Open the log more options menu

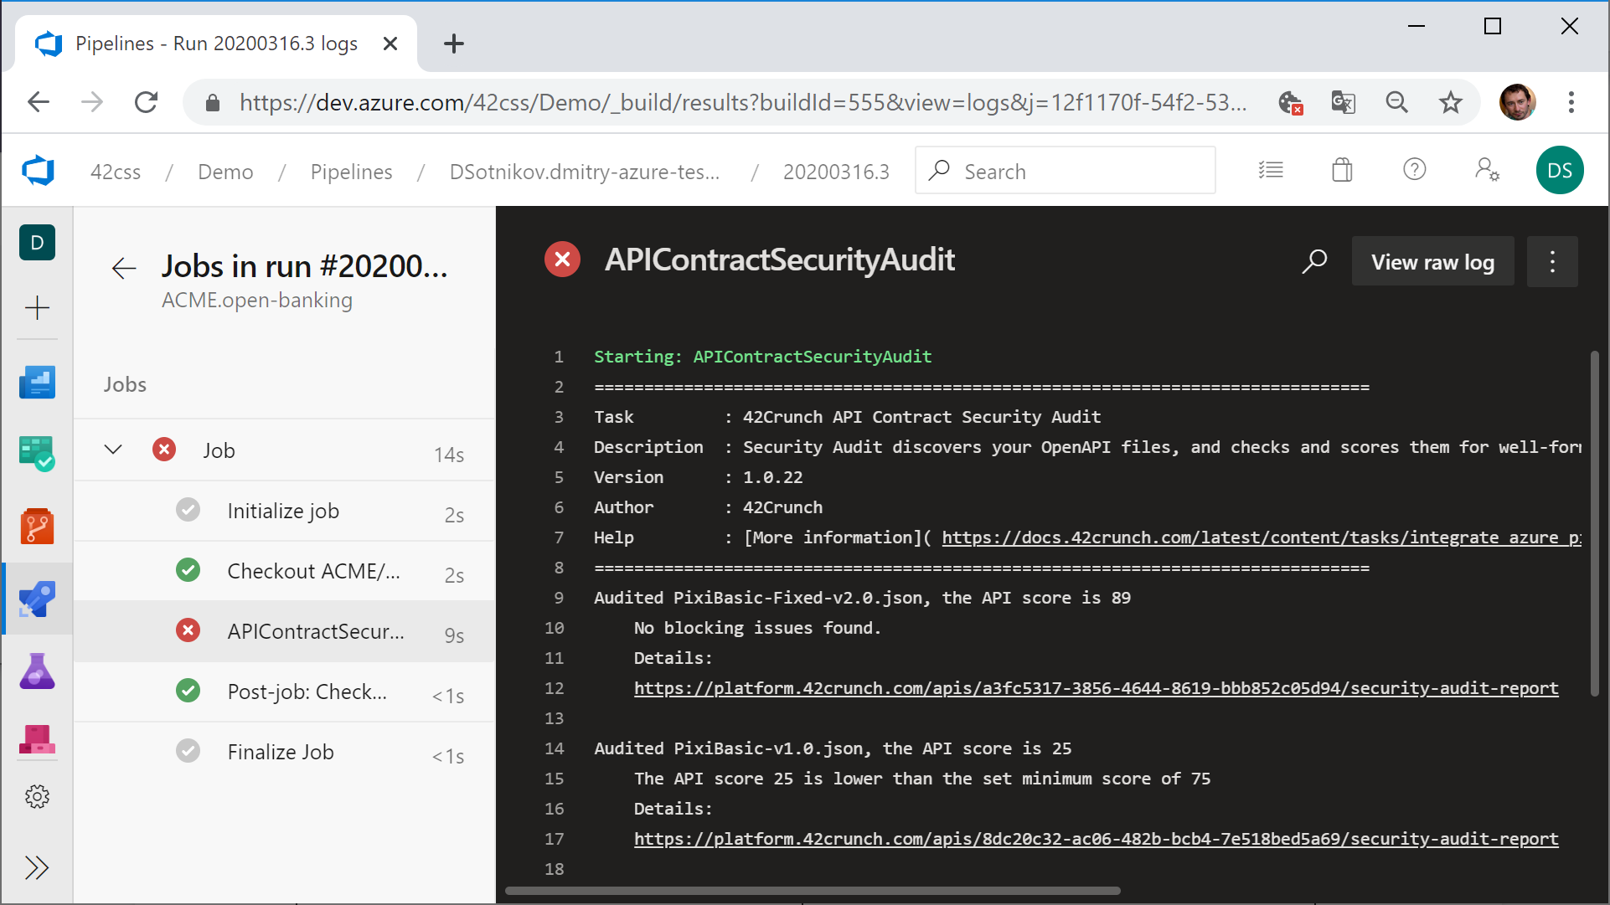click(1552, 261)
